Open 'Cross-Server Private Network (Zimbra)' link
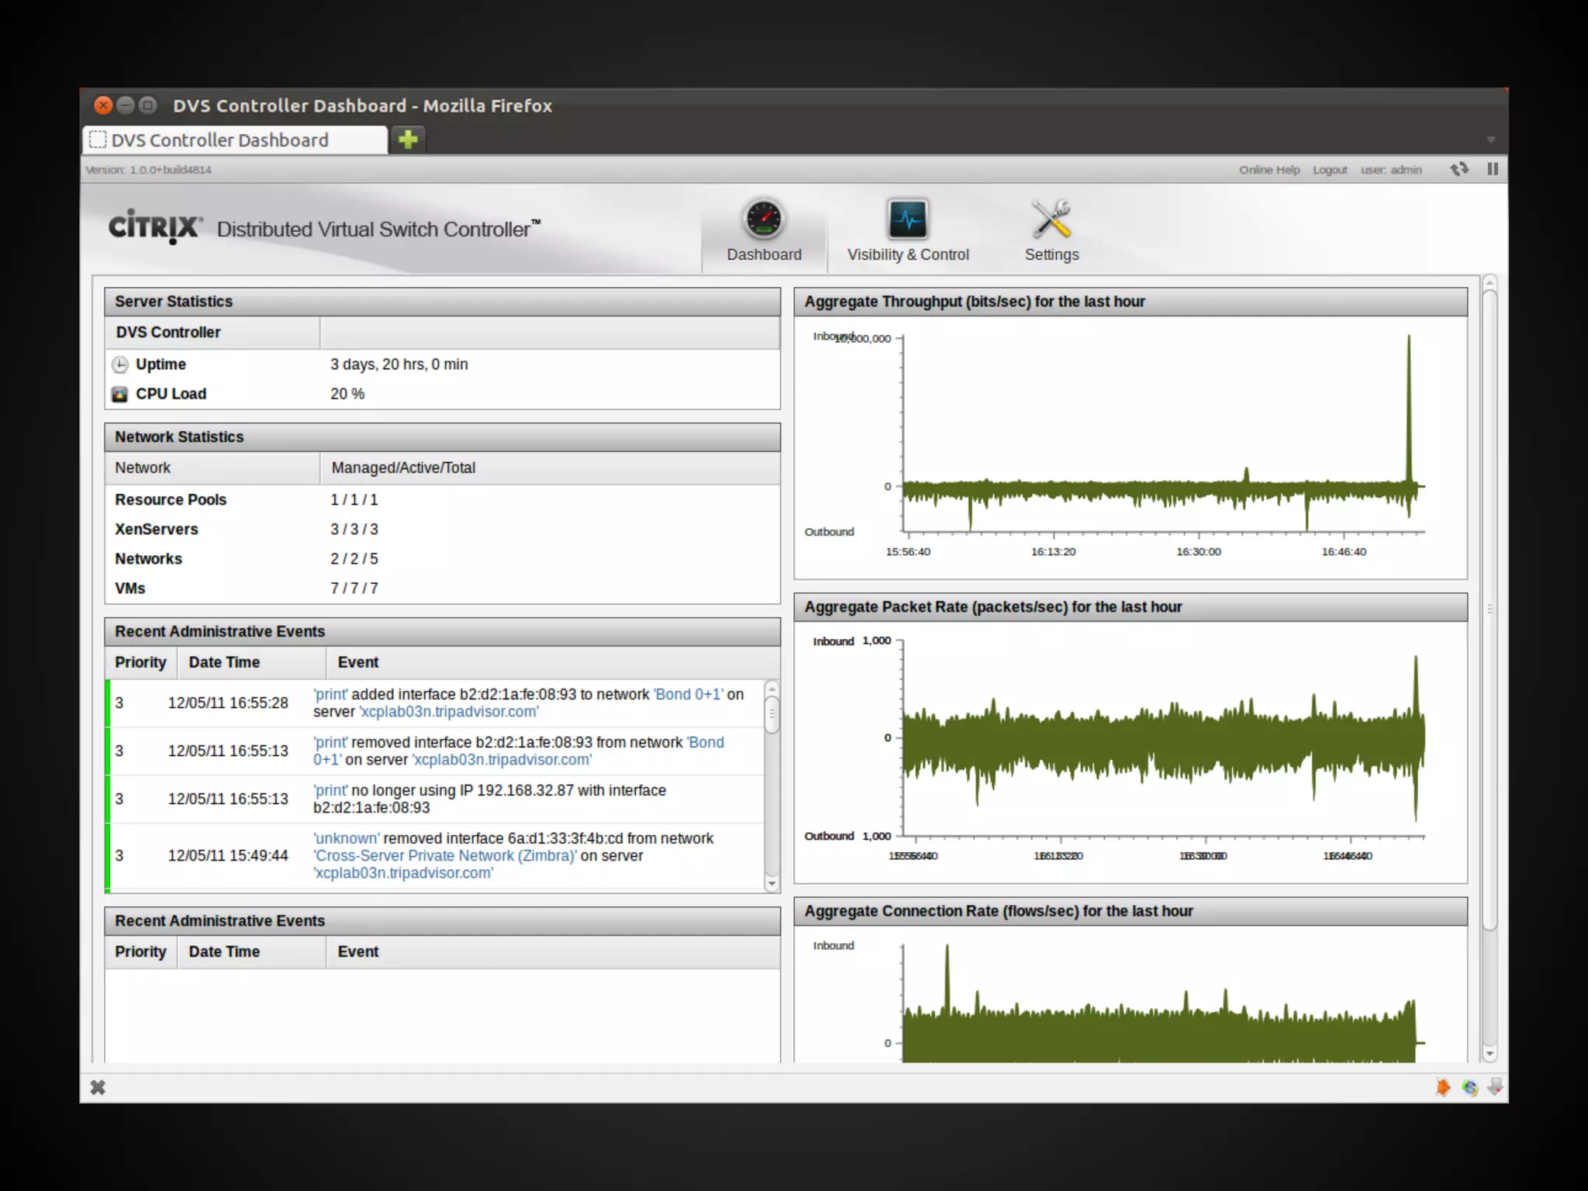 (445, 855)
